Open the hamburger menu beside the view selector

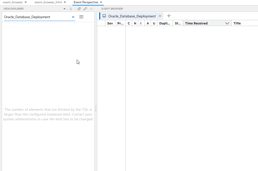click(81, 17)
